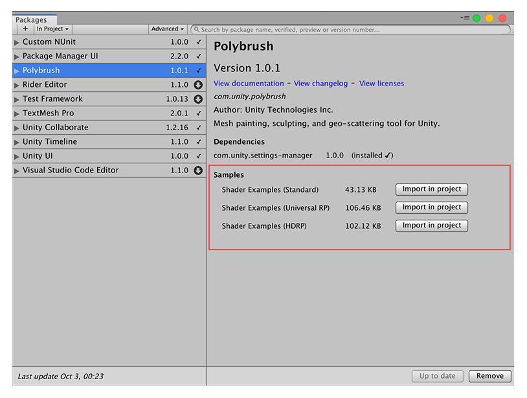This screenshot has width=527, height=398.
Task: Click the Remove button
Action: click(x=489, y=376)
